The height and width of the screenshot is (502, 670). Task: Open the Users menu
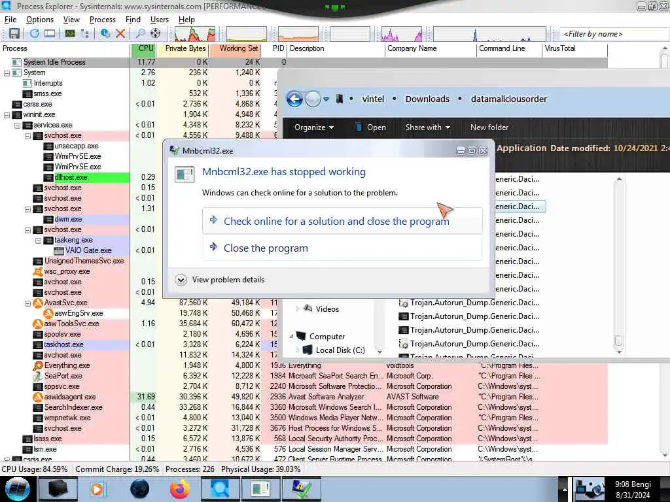[160, 20]
